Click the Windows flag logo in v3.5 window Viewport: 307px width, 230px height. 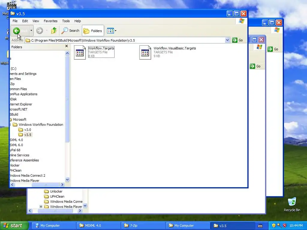(242, 21)
